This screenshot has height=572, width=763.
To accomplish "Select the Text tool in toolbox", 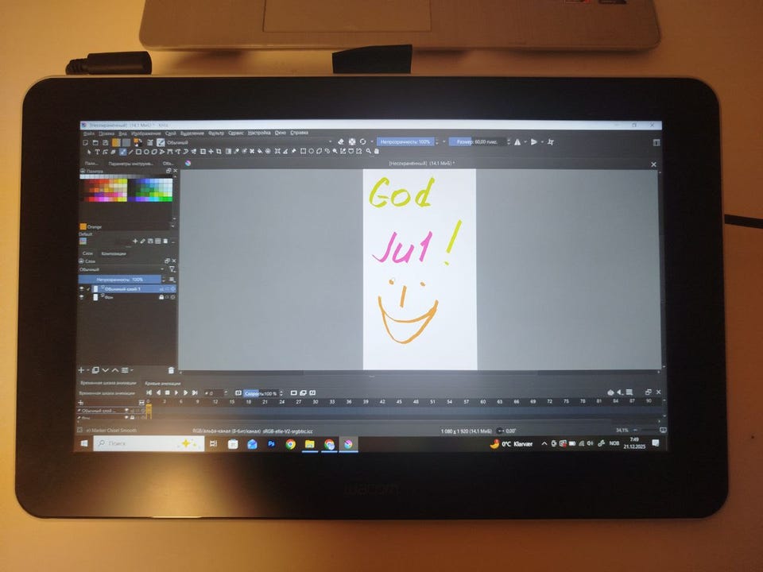I will click(97, 152).
